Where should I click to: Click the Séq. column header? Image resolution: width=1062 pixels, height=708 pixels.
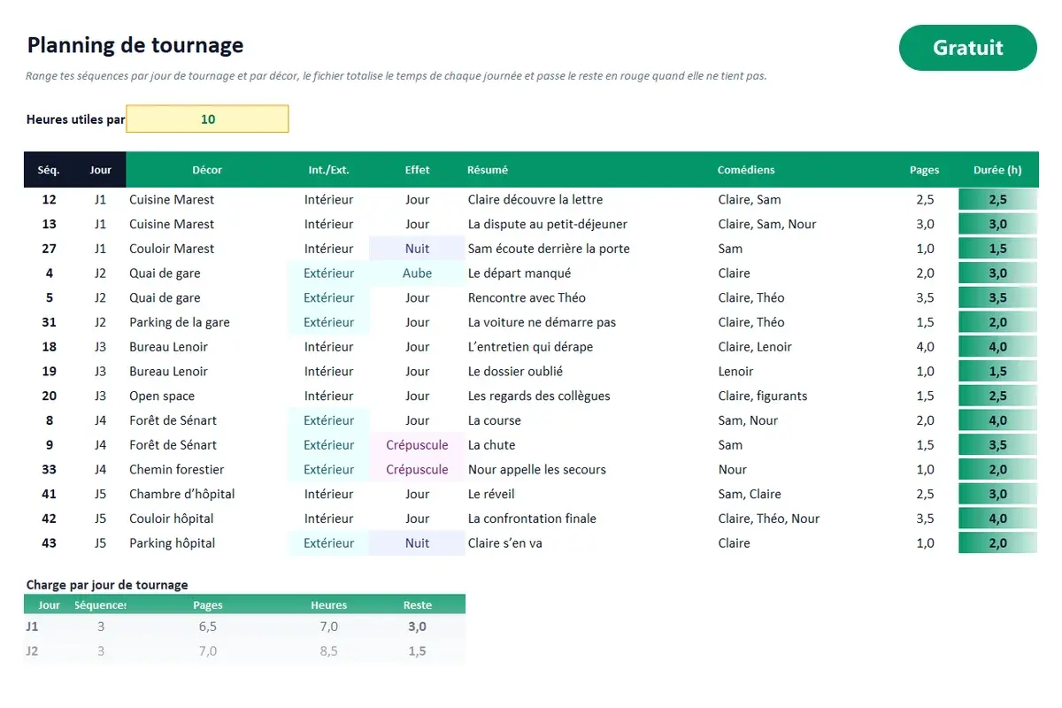[x=49, y=170]
